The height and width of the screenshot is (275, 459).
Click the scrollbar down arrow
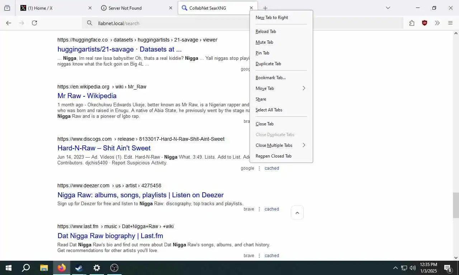tap(456, 257)
